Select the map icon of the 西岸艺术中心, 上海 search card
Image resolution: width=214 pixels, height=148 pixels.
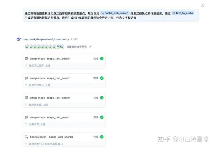(26, 78)
